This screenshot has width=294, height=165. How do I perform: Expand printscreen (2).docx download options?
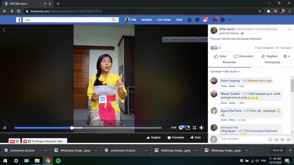pyautogui.click(x=46, y=150)
